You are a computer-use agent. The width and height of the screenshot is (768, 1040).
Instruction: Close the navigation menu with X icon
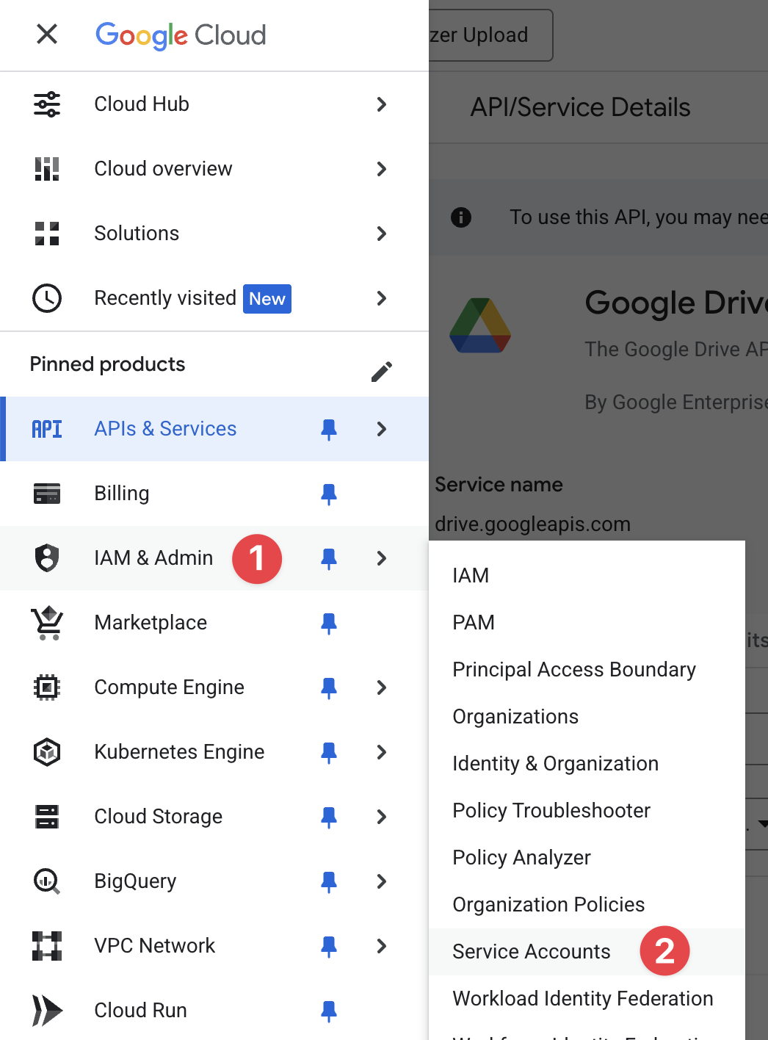(47, 34)
